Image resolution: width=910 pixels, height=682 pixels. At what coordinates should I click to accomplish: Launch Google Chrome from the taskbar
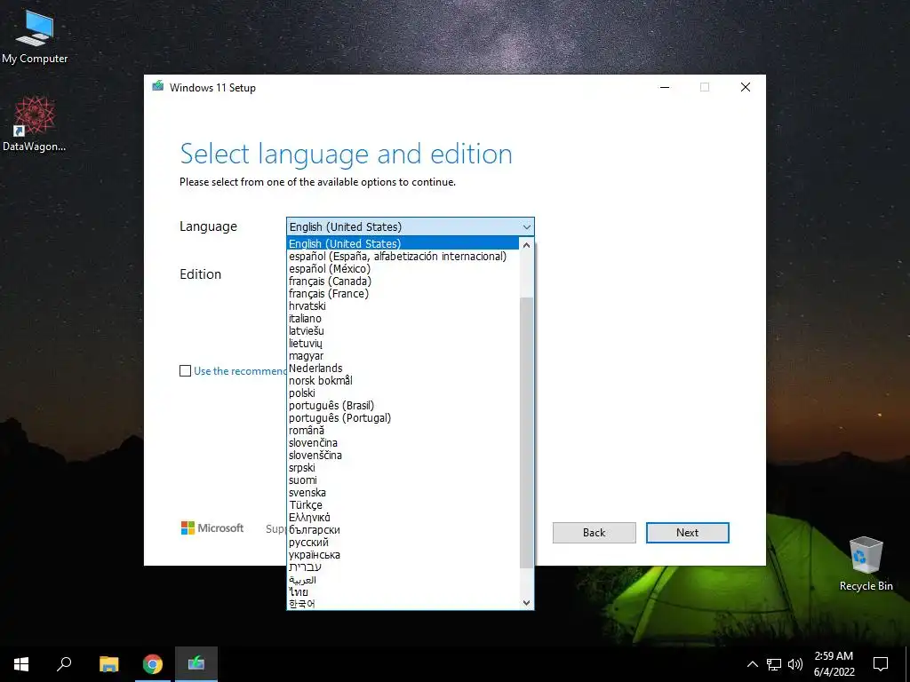(153, 664)
